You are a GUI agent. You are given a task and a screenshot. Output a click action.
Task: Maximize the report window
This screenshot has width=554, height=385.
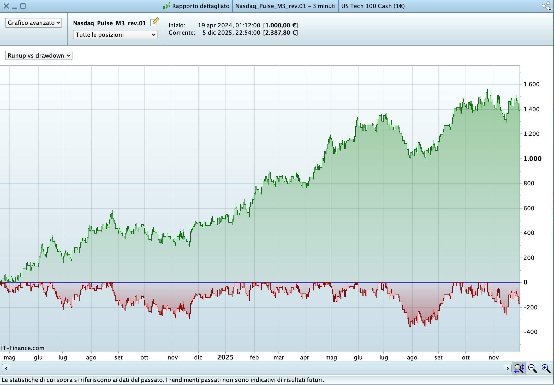[23, 6]
